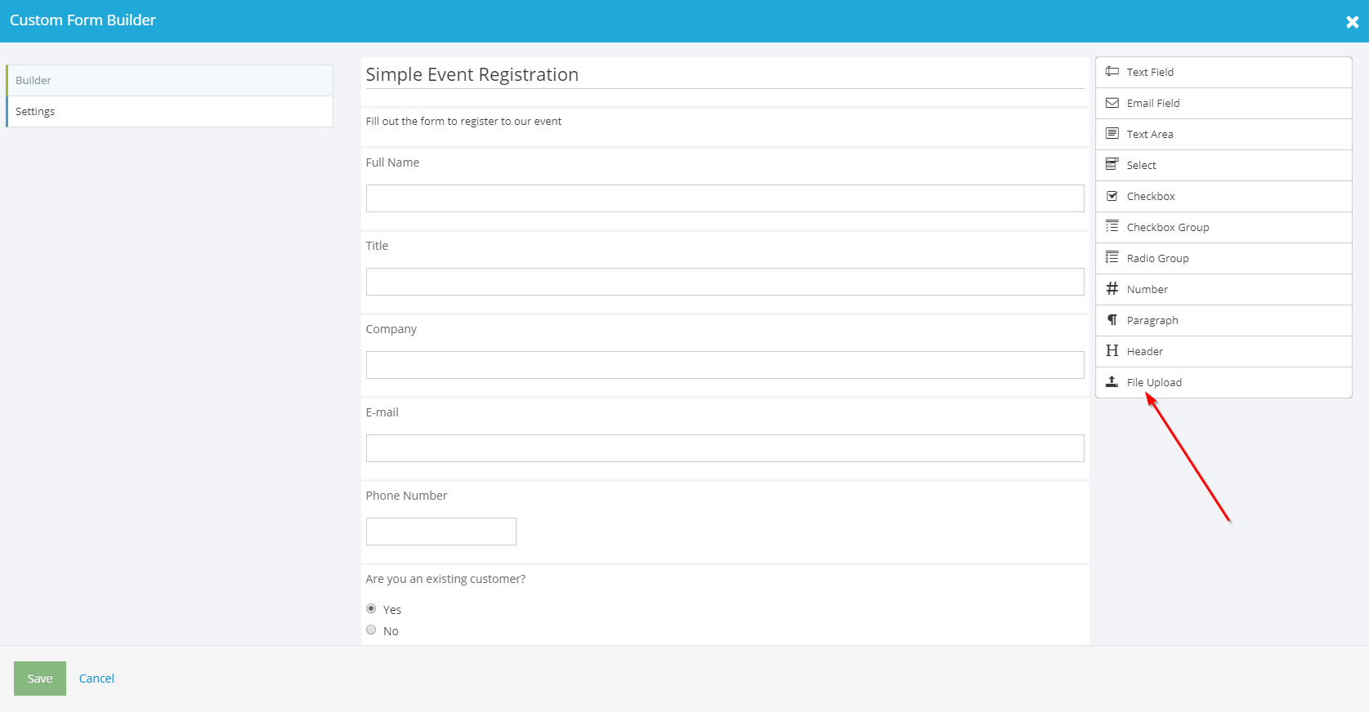Click the Paragraph pilcrow icon
The width and height of the screenshot is (1369, 712).
(1112, 320)
